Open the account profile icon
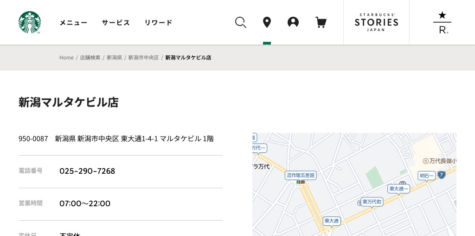 [293, 22]
